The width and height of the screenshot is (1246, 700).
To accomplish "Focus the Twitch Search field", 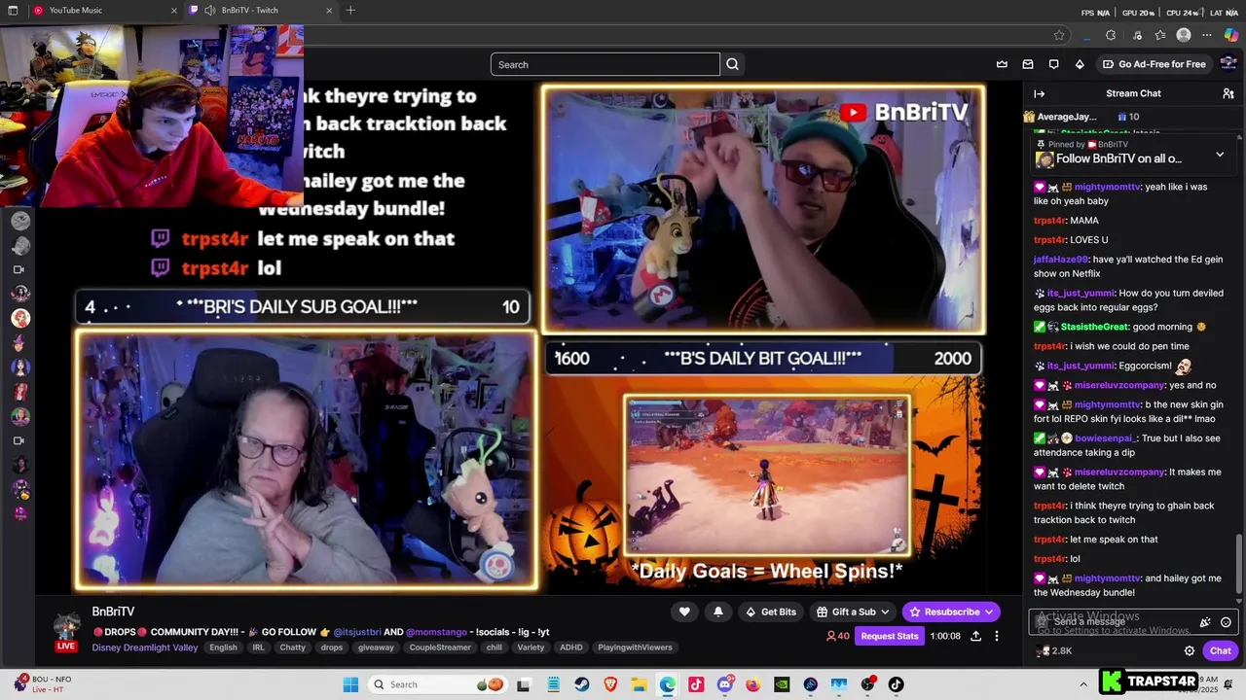I will pos(605,64).
